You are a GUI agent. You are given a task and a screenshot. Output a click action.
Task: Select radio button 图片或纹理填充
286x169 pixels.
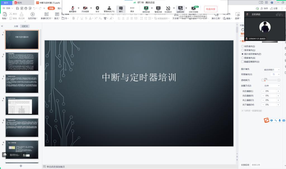pyautogui.click(x=243, y=54)
